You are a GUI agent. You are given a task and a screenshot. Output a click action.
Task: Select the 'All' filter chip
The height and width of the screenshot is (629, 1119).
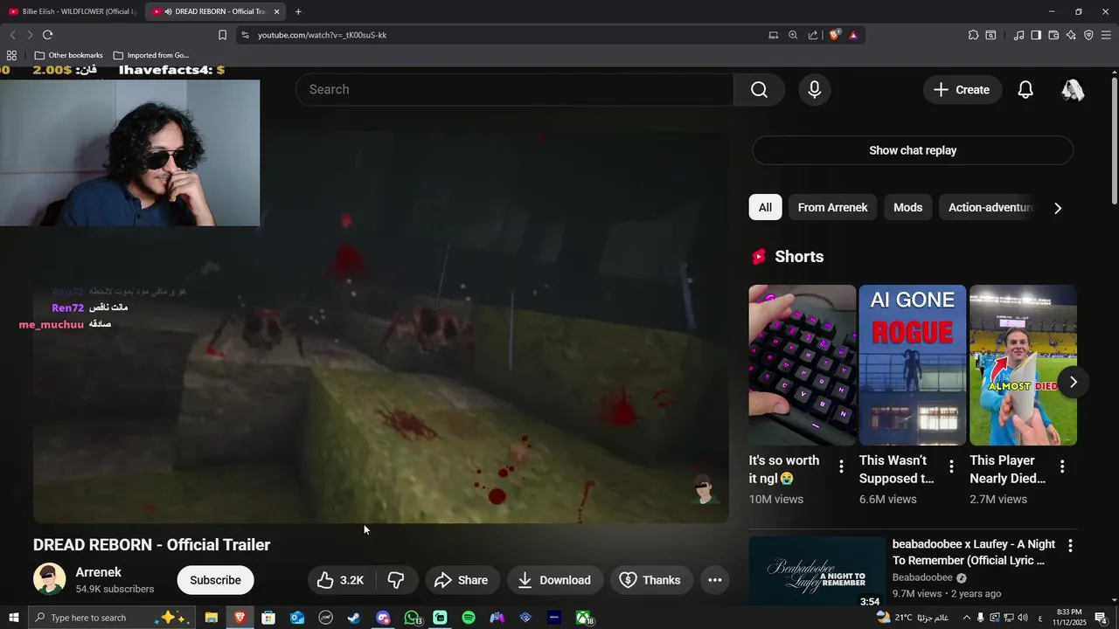click(765, 207)
